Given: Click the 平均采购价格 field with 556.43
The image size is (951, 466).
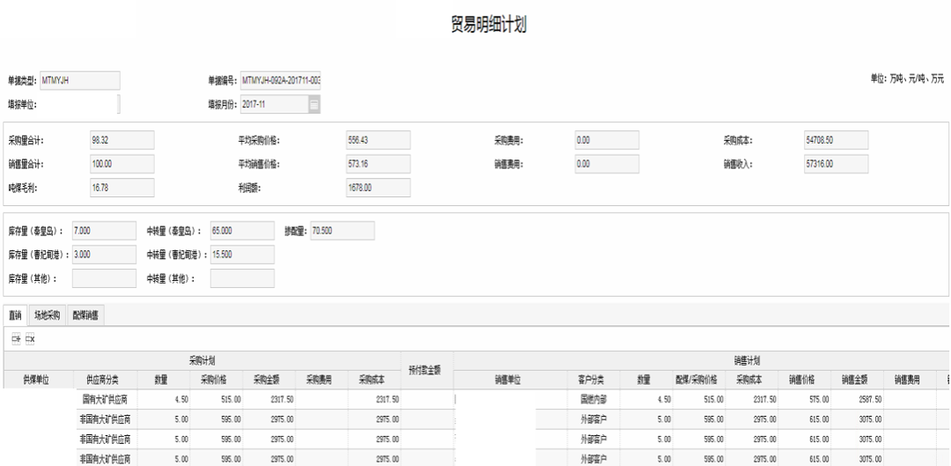Looking at the screenshot, I should pos(379,140).
